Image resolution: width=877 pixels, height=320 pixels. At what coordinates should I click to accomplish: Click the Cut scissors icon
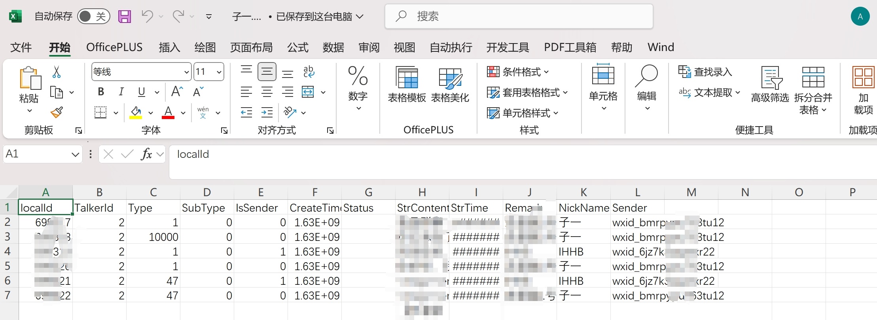point(57,72)
